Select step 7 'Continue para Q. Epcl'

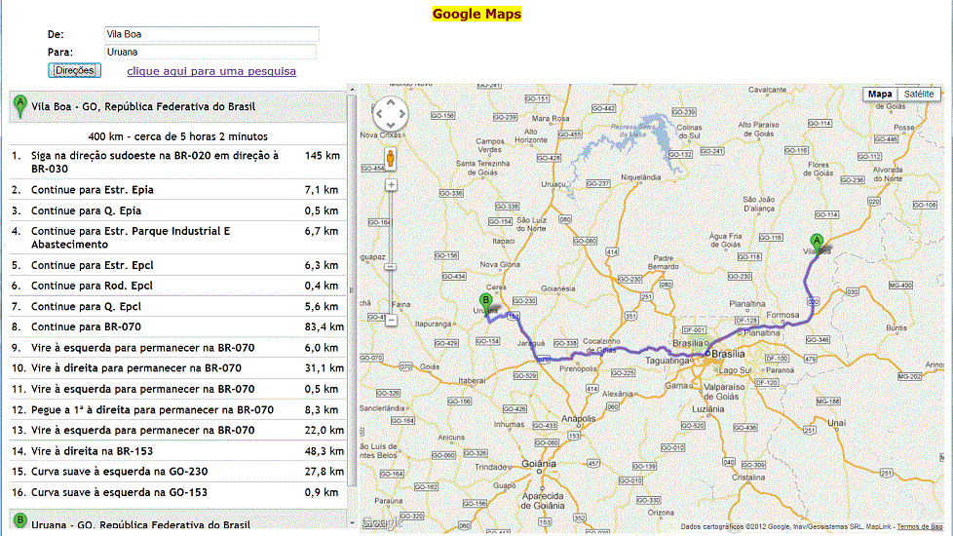click(178, 306)
